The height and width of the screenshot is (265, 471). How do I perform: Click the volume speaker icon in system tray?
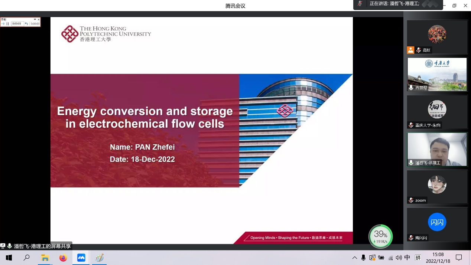(x=399, y=258)
